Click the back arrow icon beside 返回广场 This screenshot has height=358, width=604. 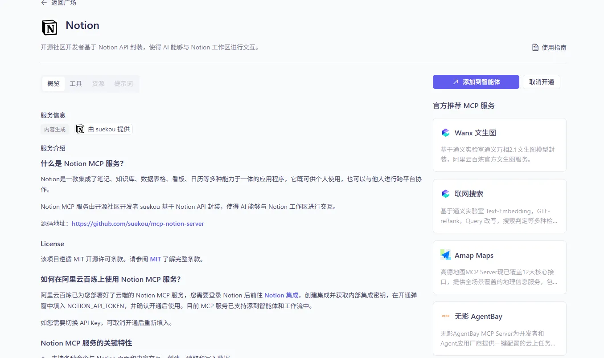44,3
